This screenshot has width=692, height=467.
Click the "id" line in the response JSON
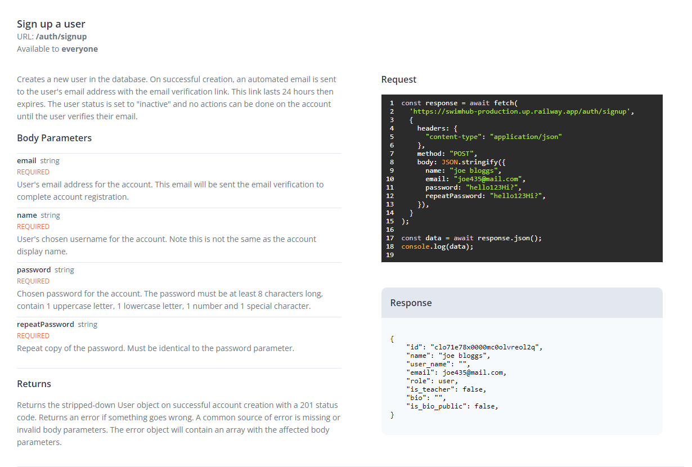click(x=474, y=348)
